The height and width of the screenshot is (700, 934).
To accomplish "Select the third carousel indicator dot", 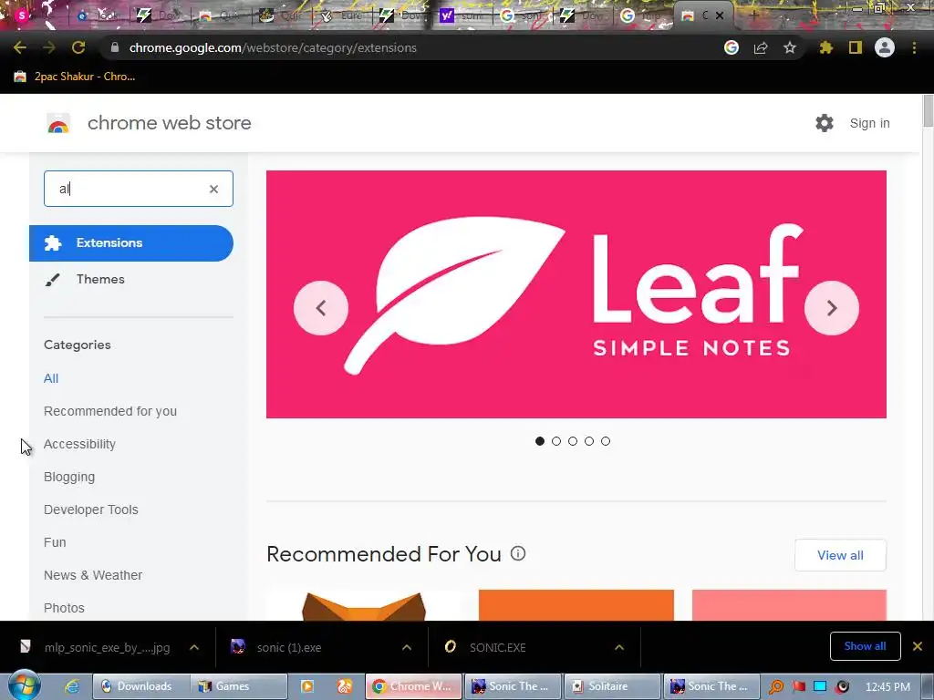I will click(573, 441).
